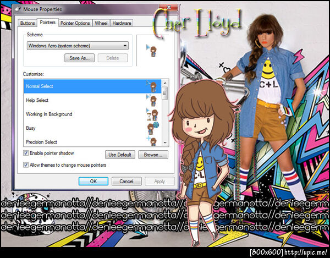This screenshot has height=258, width=330.
Task: Toggle Allow themes to change mouse pointers
Action: 26,165
